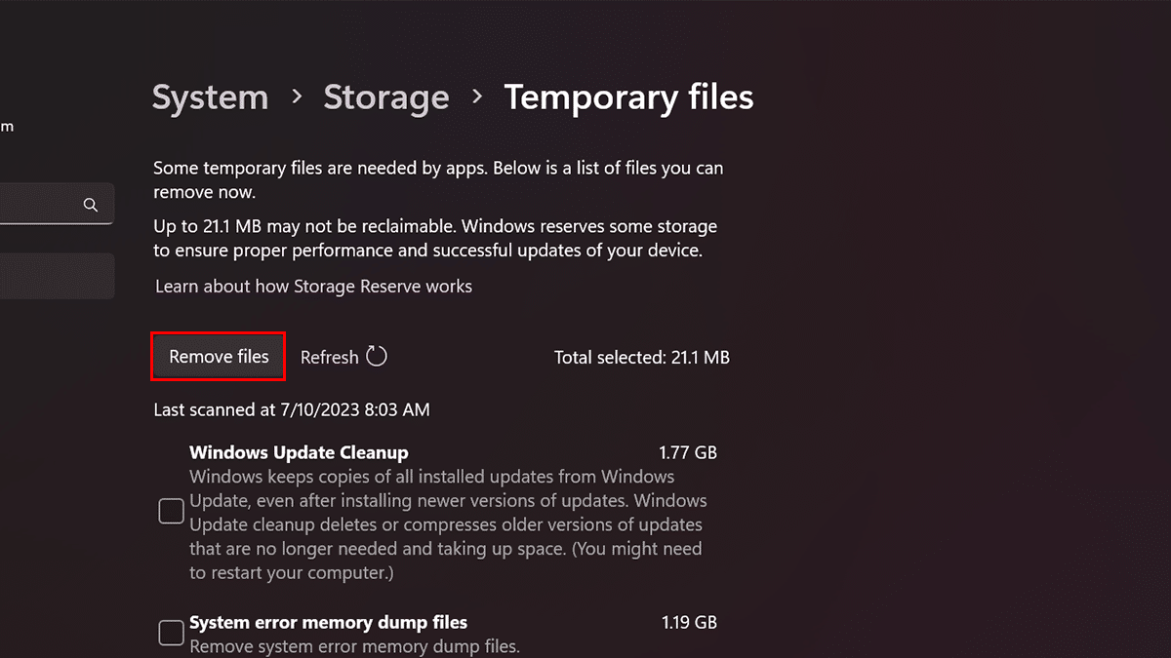
Task: Click the Windows Update Cleanup title
Action: click(x=299, y=452)
